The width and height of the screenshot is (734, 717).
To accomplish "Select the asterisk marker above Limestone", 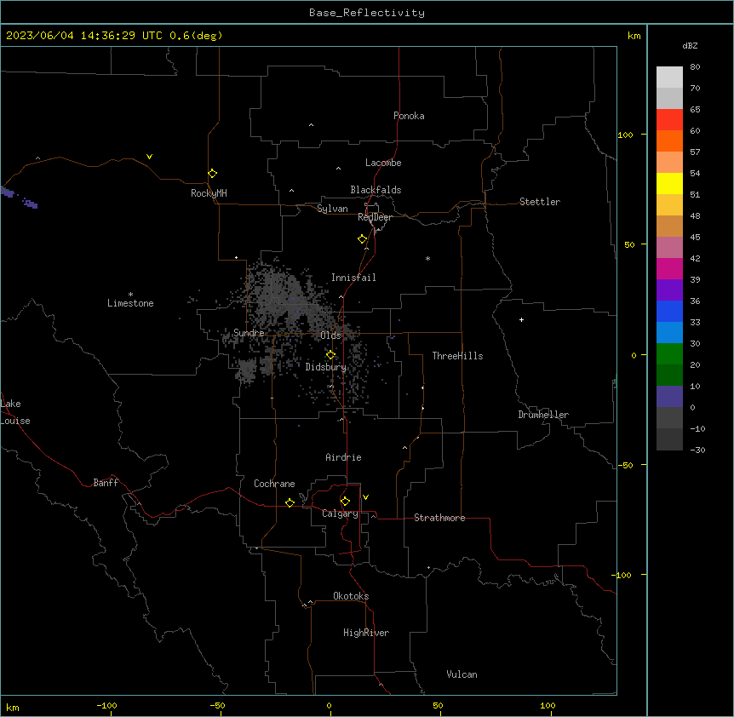I will click(130, 295).
